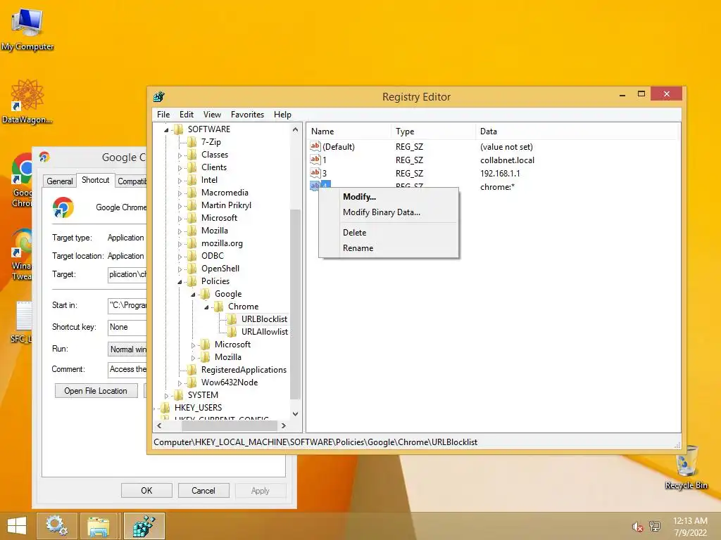
Task: Click the 7-Zip key folder icon
Action: point(192,142)
